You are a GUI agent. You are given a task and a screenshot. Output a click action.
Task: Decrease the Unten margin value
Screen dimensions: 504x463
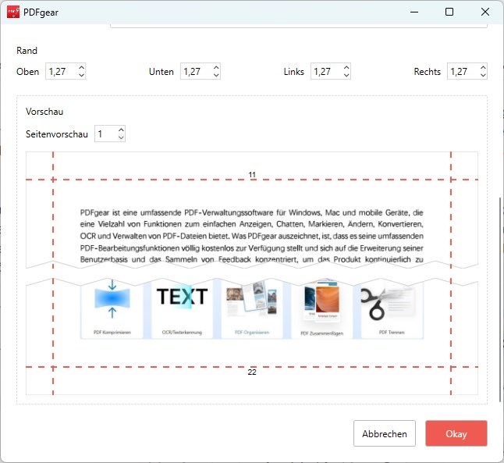[216, 75]
